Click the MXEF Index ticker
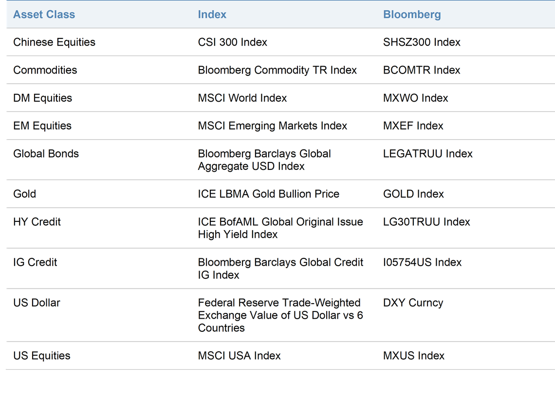This screenshot has height=399, width=555. pyautogui.click(x=413, y=126)
